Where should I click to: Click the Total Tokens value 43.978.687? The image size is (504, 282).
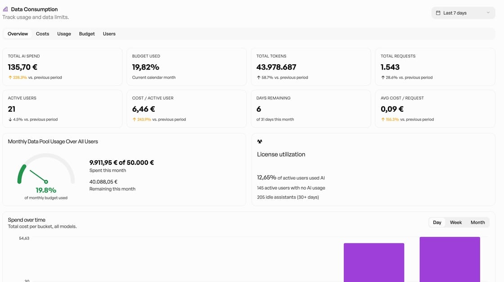coord(276,67)
